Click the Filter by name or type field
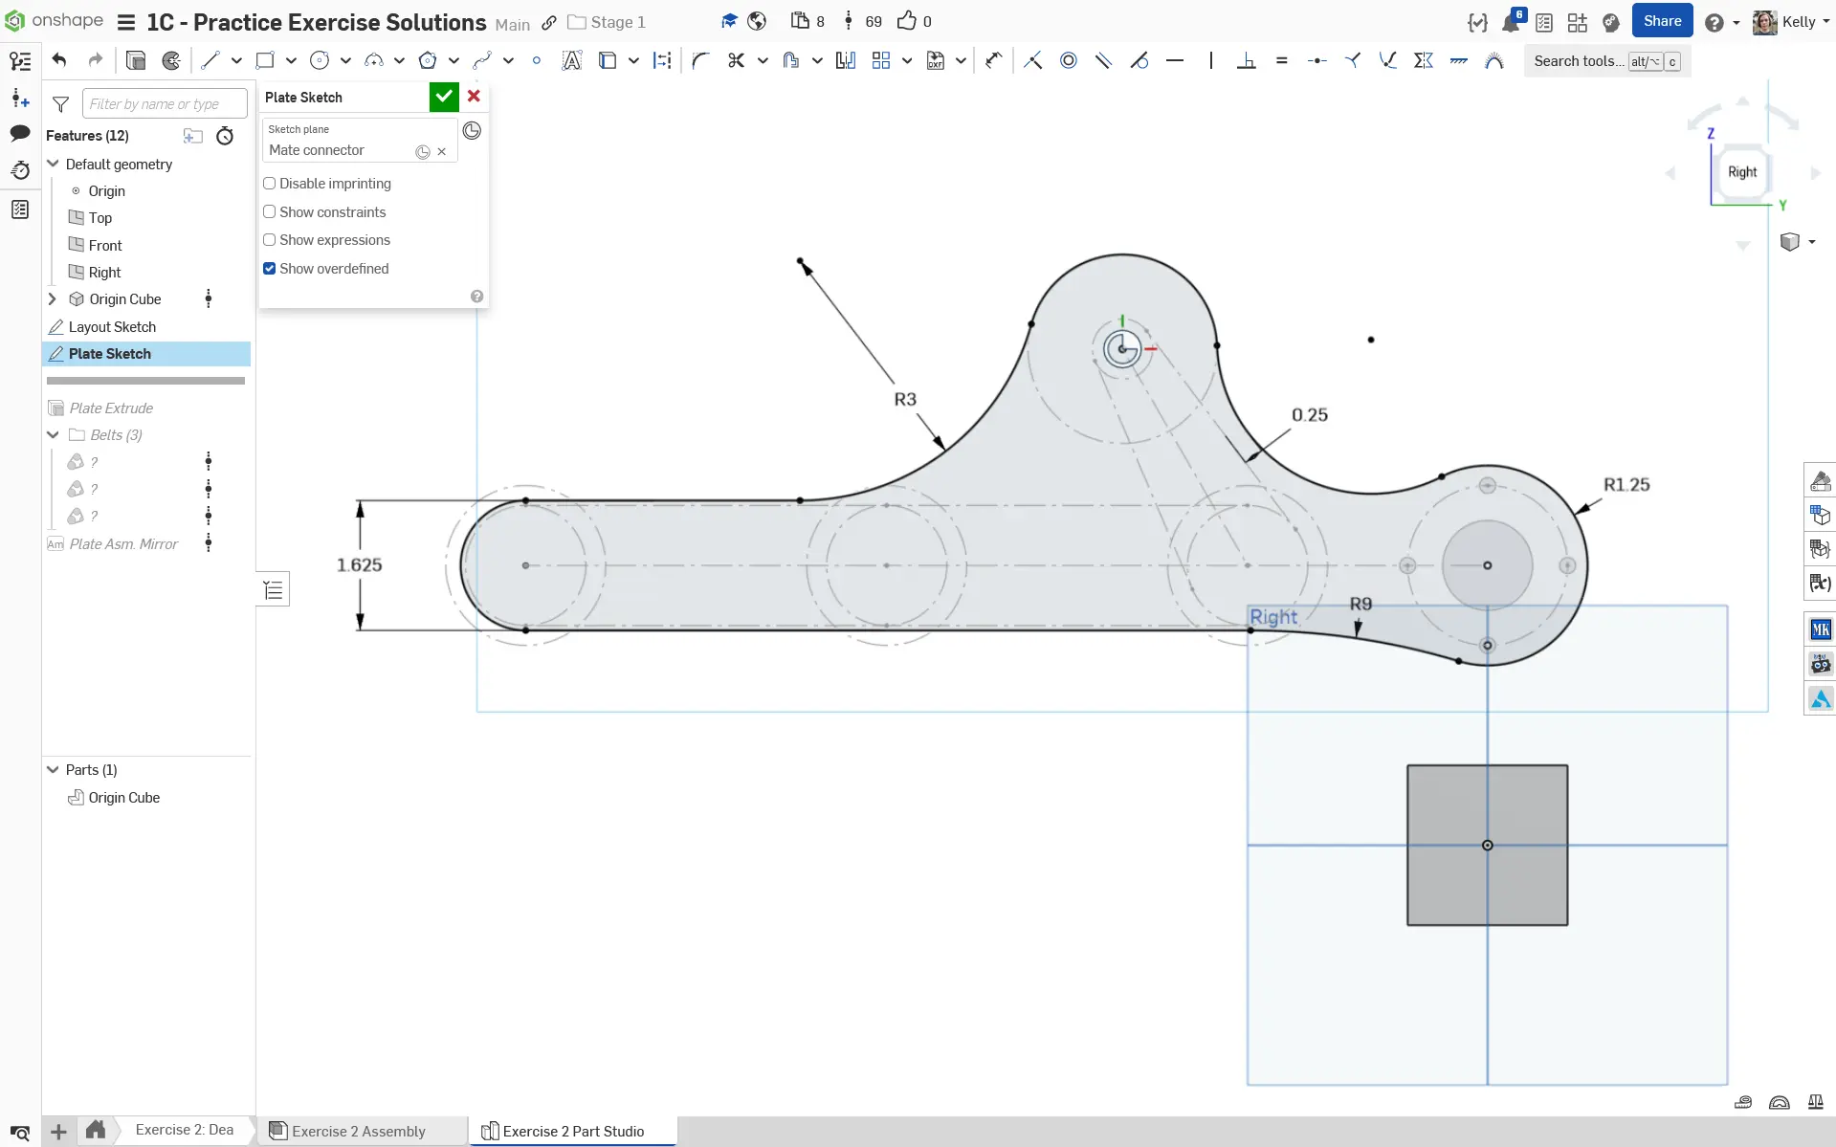The height and width of the screenshot is (1147, 1836). [164, 103]
